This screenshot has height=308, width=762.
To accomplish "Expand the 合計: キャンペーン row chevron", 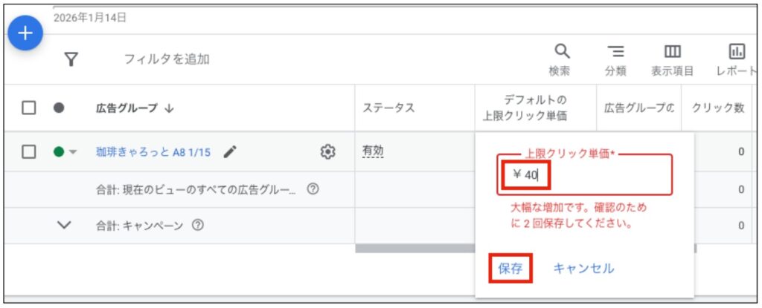I will coord(65,226).
